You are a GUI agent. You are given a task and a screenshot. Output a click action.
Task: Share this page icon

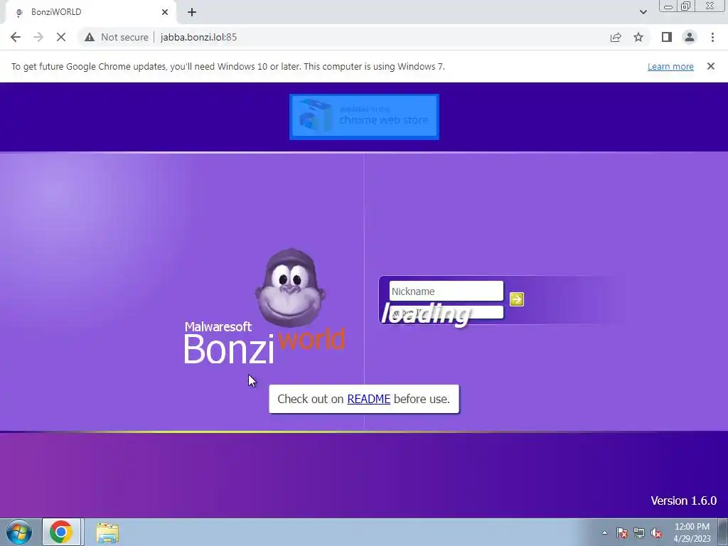[x=616, y=37]
